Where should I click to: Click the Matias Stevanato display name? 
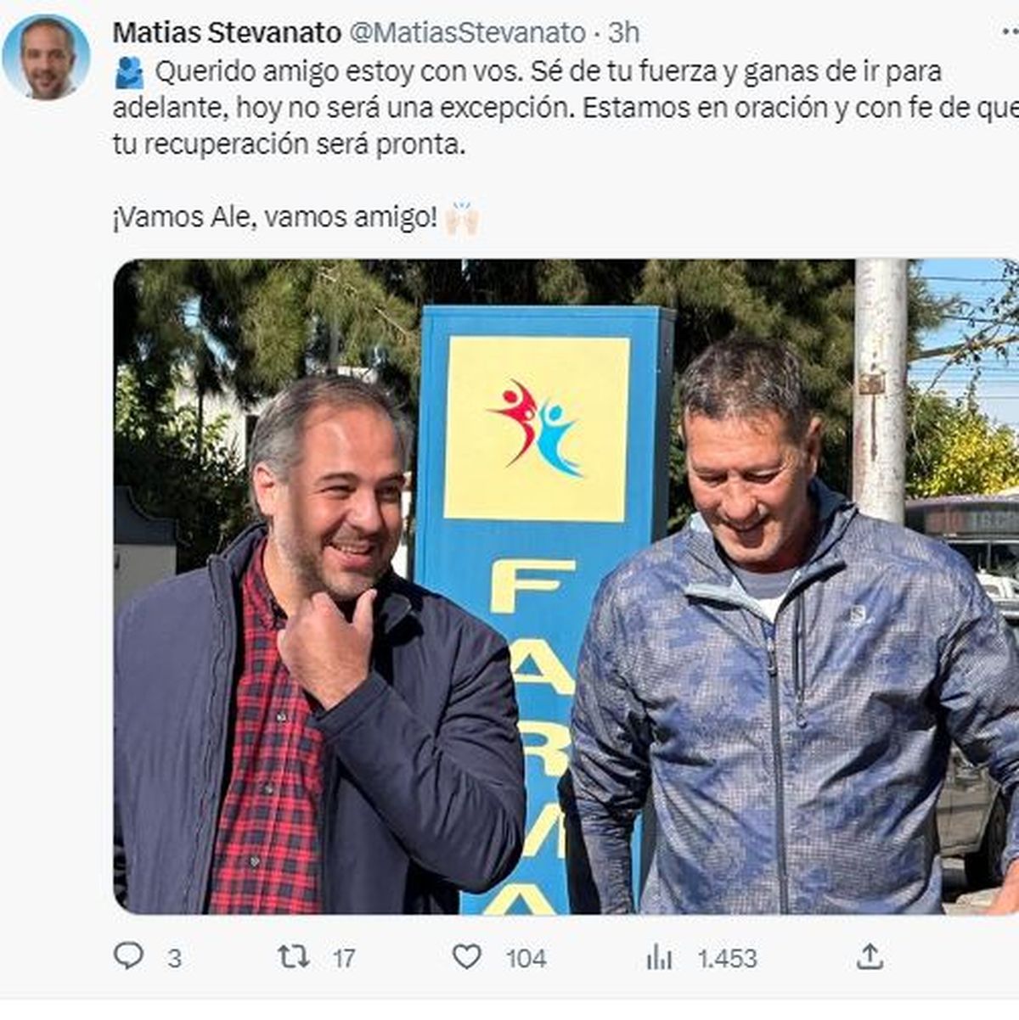click(x=227, y=32)
